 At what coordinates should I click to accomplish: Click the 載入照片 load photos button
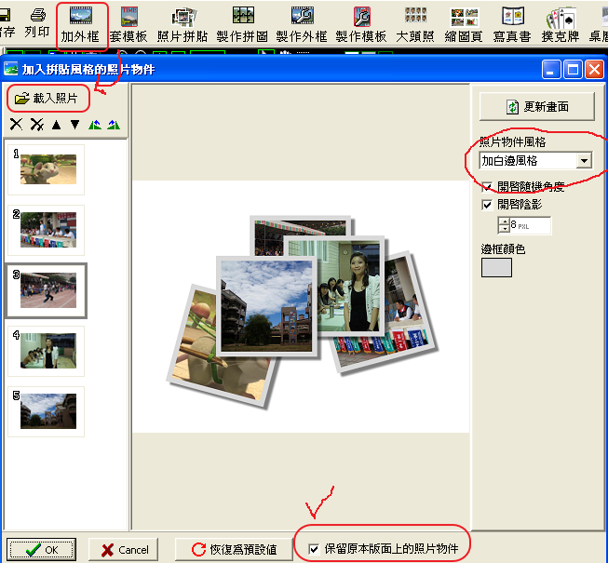[x=47, y=98]
